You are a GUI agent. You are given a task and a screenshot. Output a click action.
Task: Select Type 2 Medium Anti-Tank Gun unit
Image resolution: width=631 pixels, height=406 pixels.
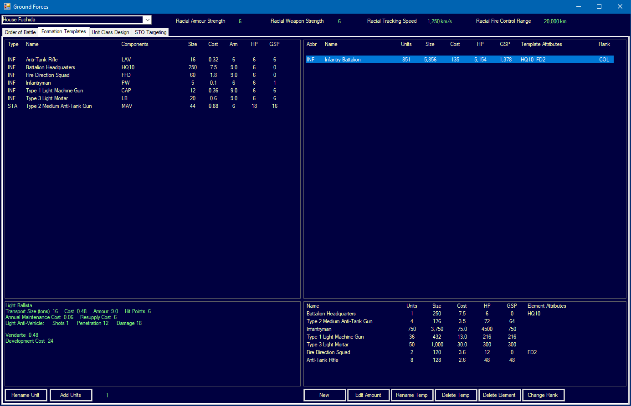[x=152, y=106]
